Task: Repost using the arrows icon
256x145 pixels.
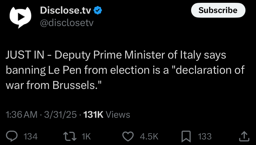Action: tap(70, 137)
